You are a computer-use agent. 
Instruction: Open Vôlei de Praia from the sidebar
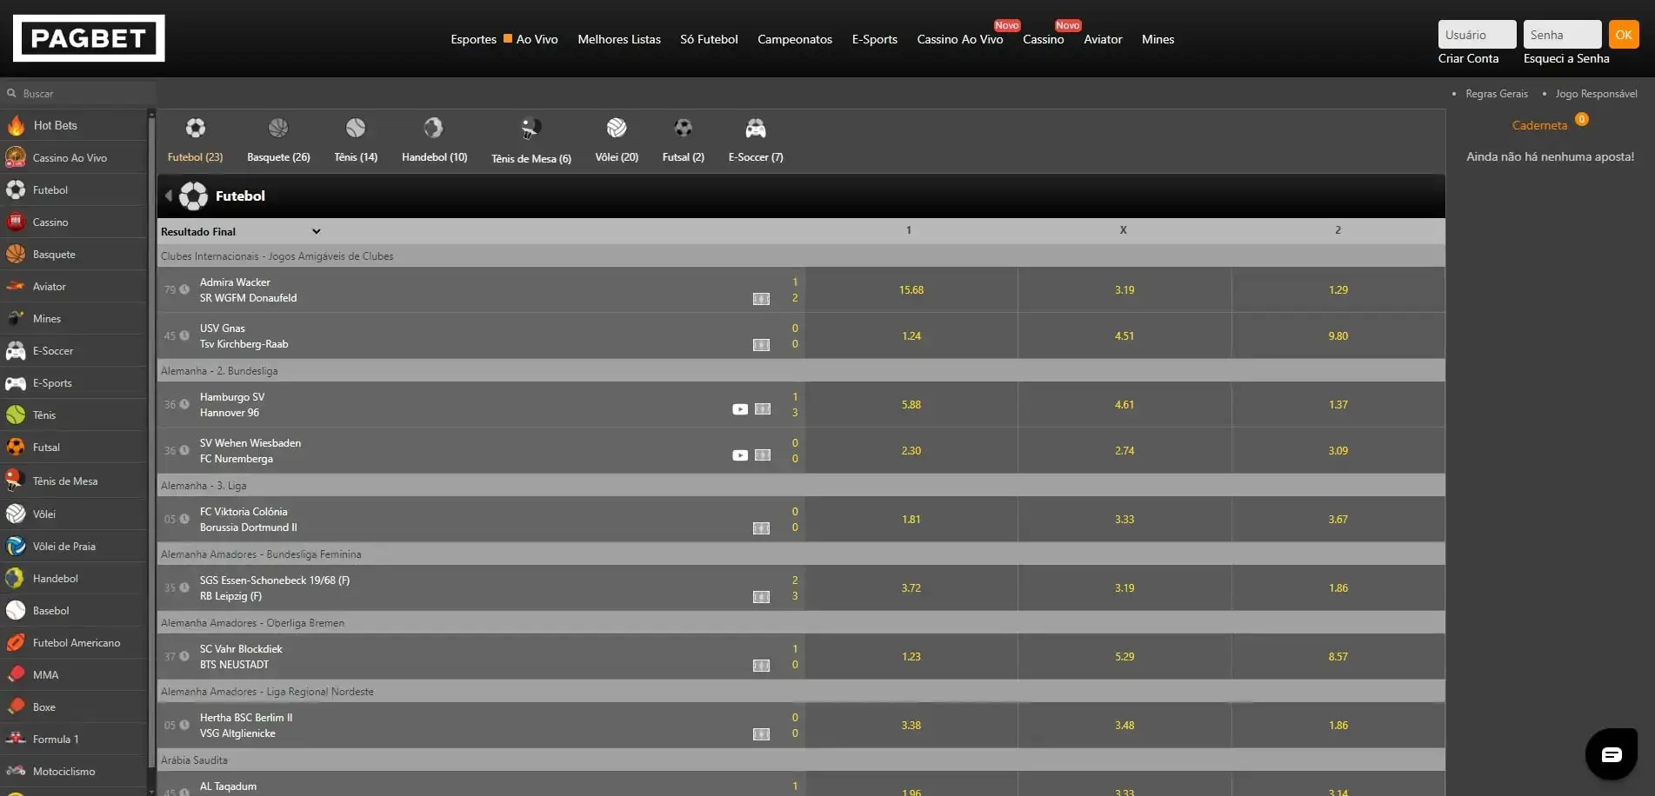tap(64, 546)
